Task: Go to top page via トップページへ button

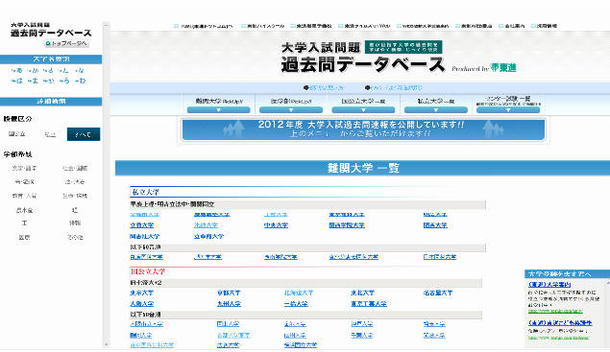Action: coord(66,43)
